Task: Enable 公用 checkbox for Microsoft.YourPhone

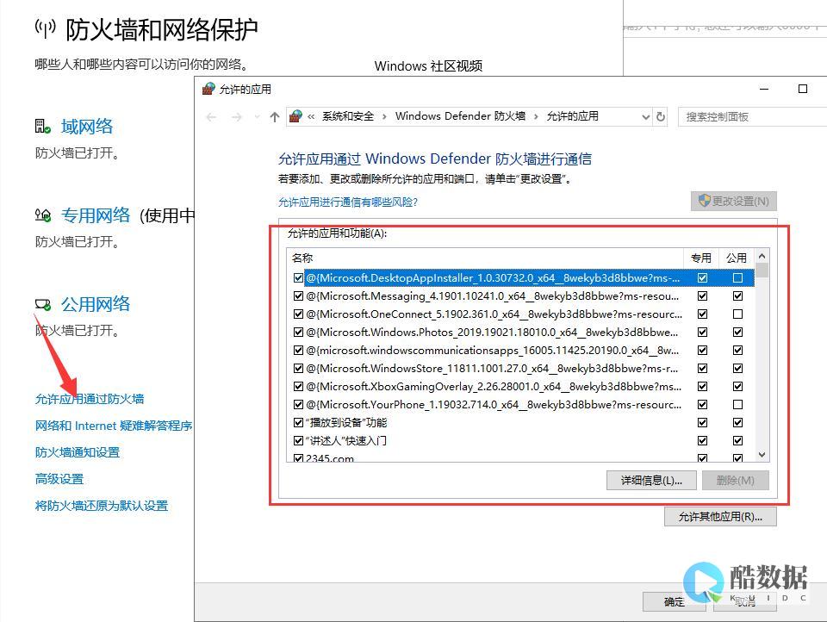Action: tap(738, 404)
